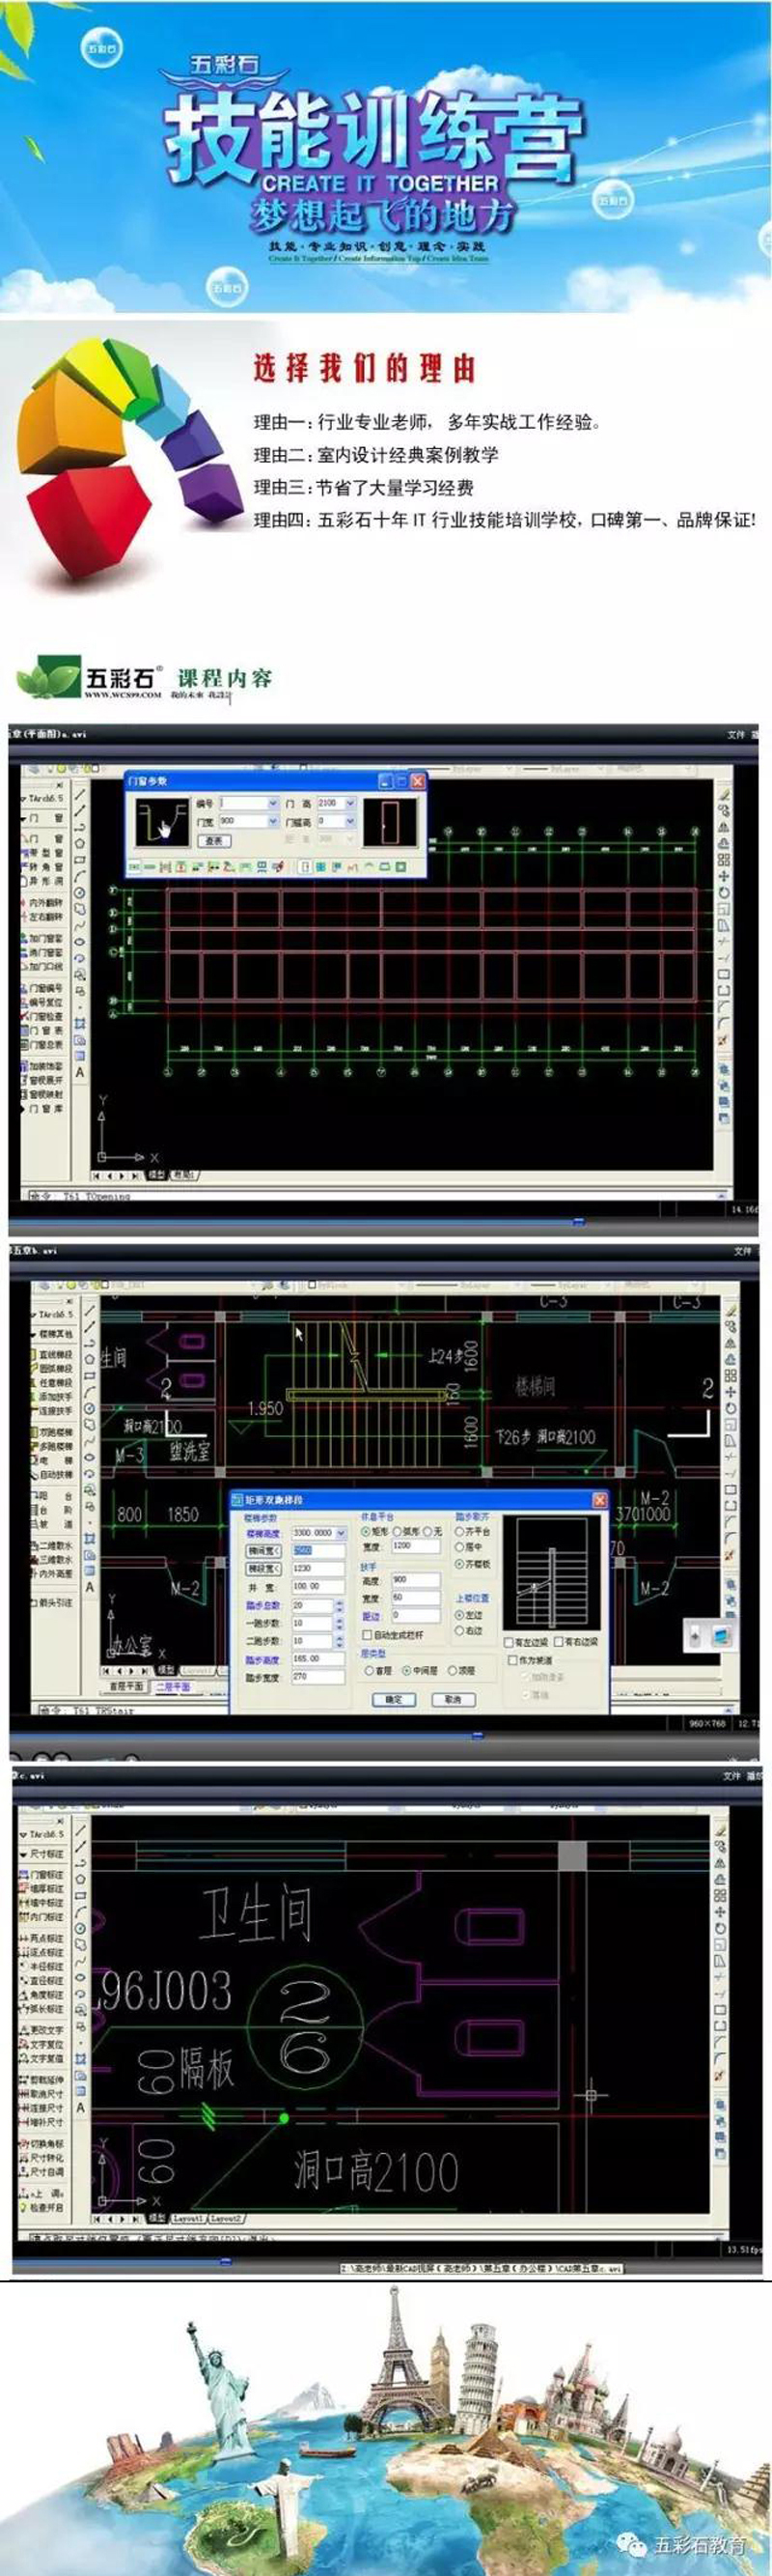Click the 查表 button in 门窗参数
This screenshot has width=772, height=2576.
coord(213,841)
